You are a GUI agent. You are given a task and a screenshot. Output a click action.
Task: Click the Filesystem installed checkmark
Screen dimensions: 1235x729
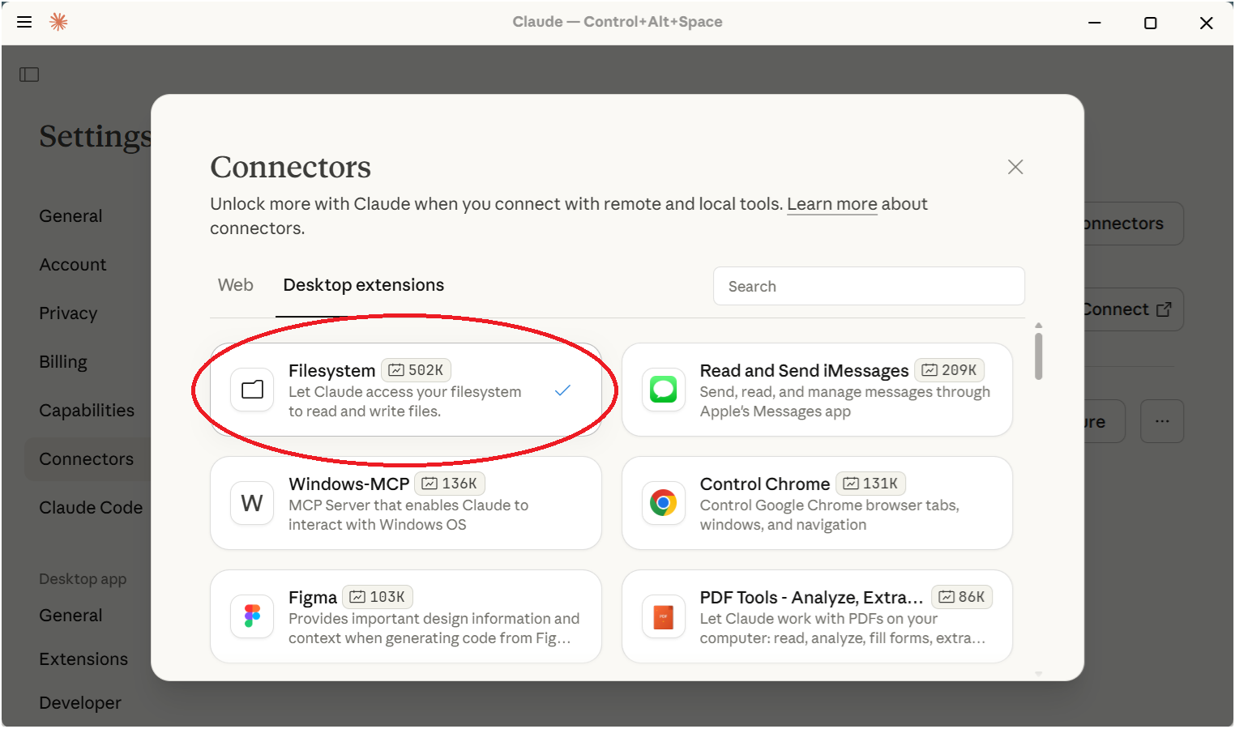(562, 390)
